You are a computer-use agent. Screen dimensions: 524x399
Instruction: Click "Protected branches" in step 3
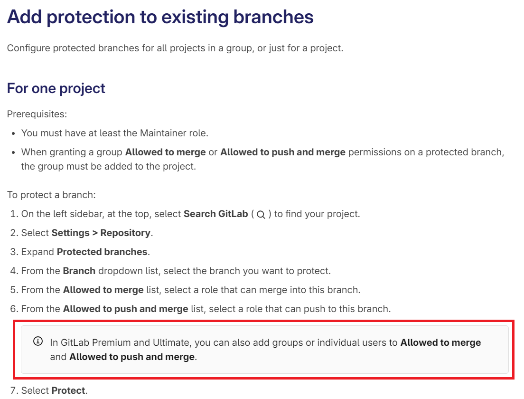(102, 252)
